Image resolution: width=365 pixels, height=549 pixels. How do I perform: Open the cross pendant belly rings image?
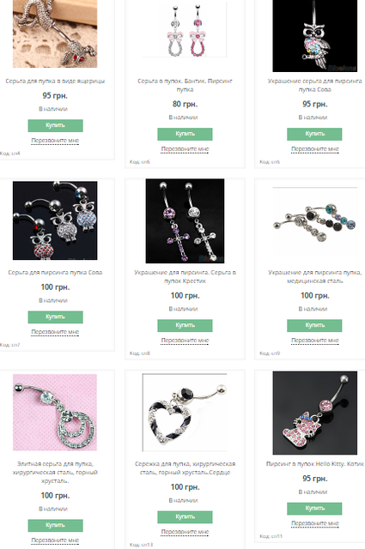pyautogui.click(x=185, y=221)
